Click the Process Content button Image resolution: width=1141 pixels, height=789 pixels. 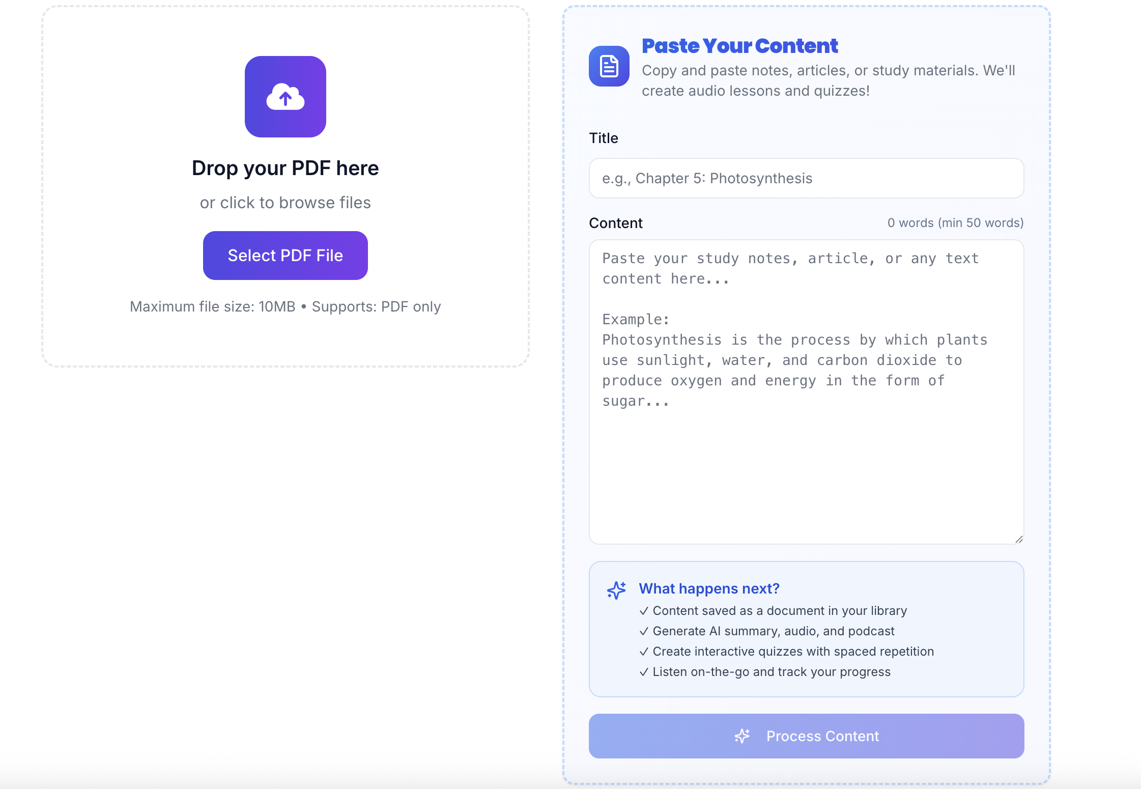pyautogui.click(x=806, y=736)
